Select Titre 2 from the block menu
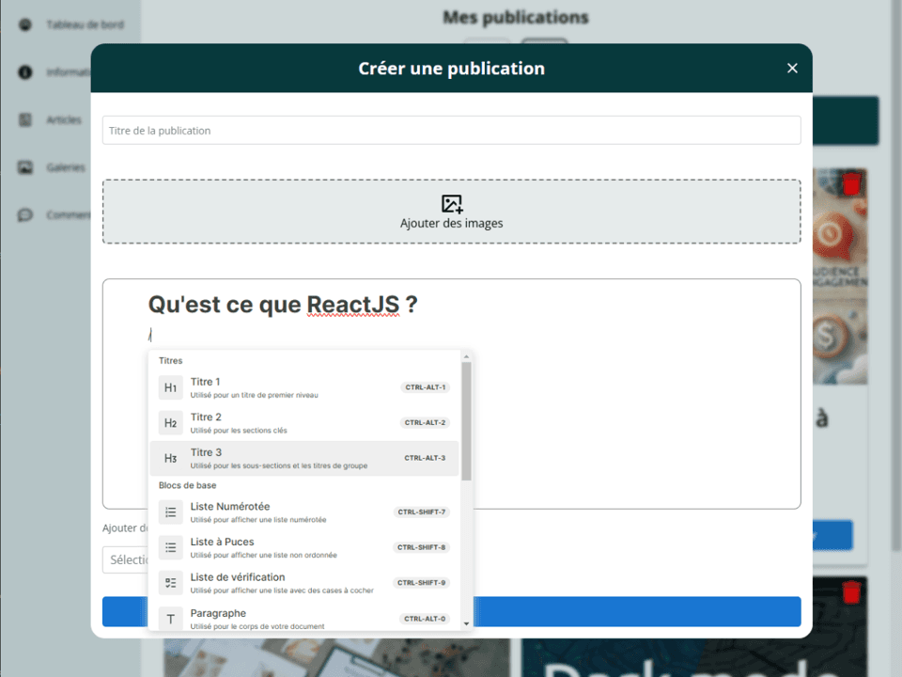 pyautogui.click(x=303, y=422)
